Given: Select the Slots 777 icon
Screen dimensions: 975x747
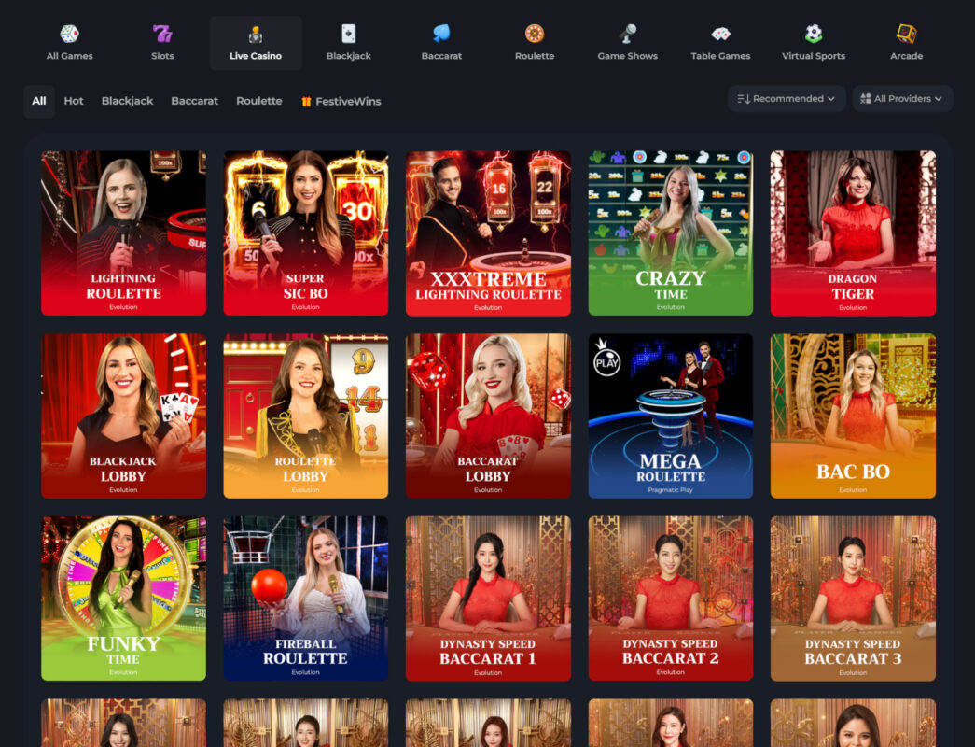Looking at the screenshot, I should pyautogui.click(x=162, y=35).
